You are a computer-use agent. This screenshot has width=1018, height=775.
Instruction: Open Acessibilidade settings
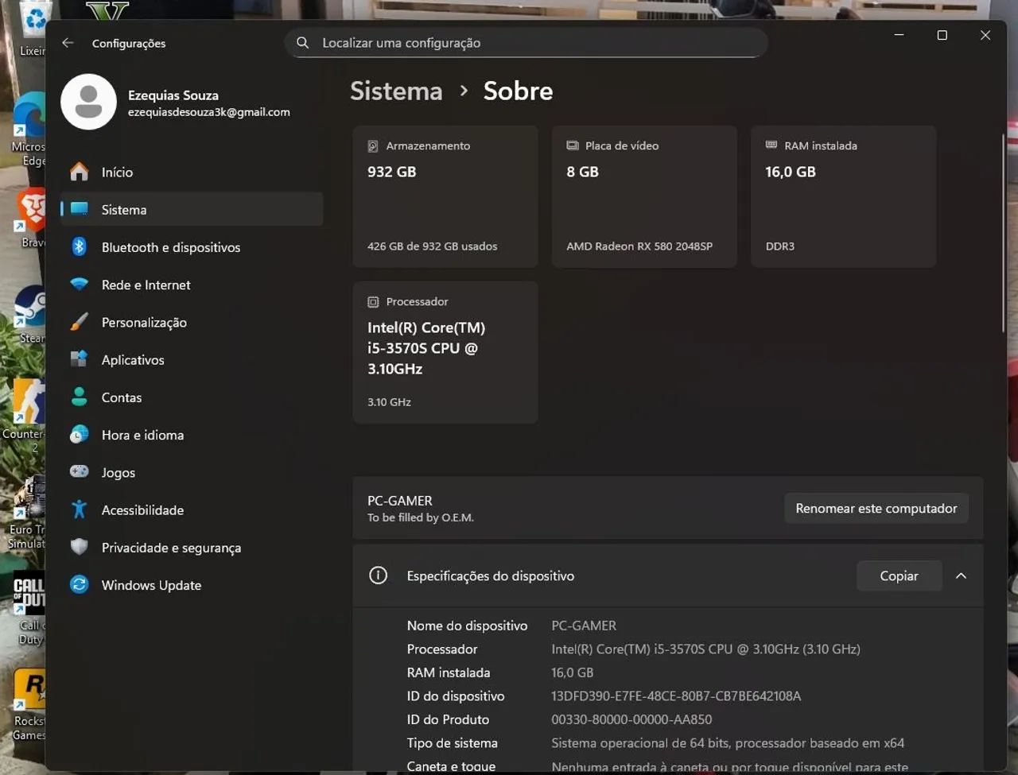tap(142, 510)
